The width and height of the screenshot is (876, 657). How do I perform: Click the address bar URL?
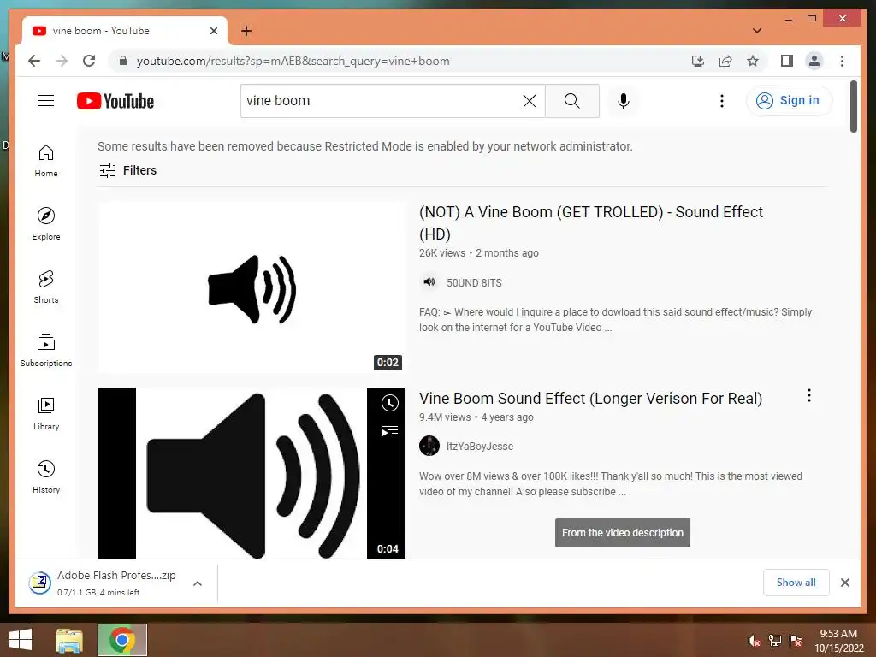tap(293, 61)
